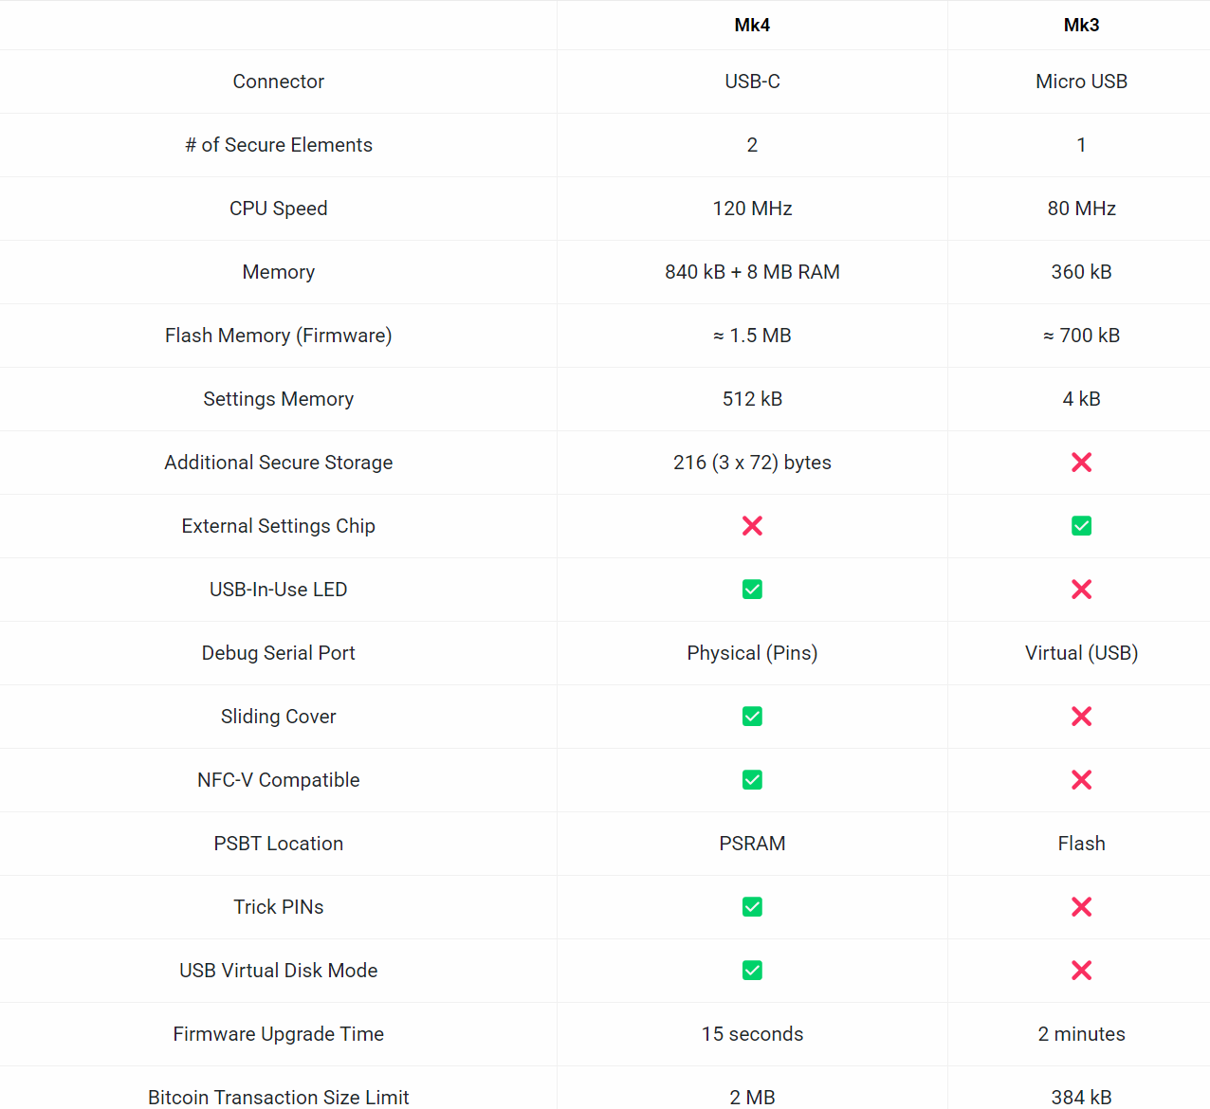This screenshot has height=1109, width=1210.
Task: Click the red cross for Mk3 Additional Secure Storage
Action: click(1081, 463)
